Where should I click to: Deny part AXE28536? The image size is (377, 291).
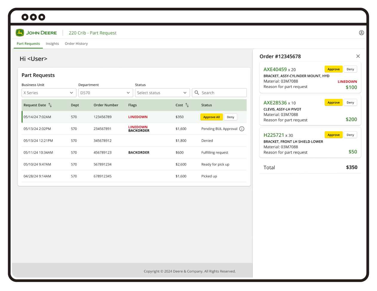pyautogui.click(x=350, y=103)
